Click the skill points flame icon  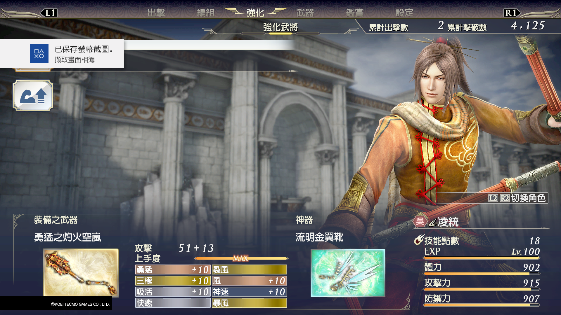pyautogui.click(x=419, y=240)
